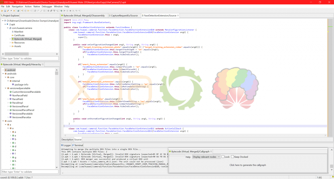Expand the android package in Hierarchy
Image resolution: width=334 pixels, height=179 pixels.
coord(3,70)
